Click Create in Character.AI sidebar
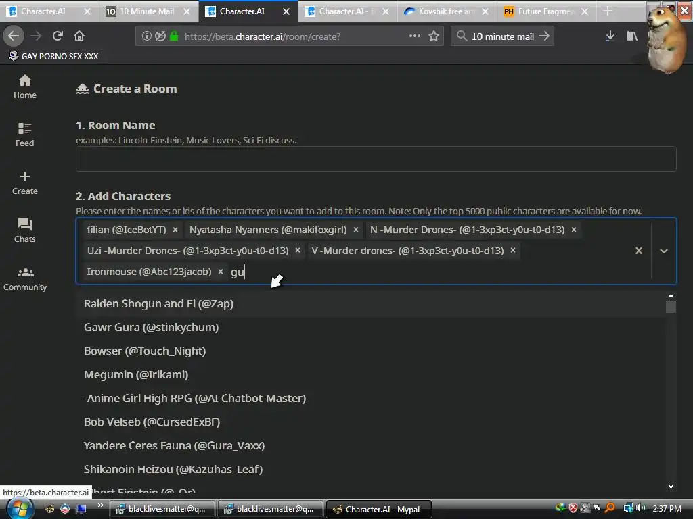Viewport: 693px width, 519px height. pos(25,182)
